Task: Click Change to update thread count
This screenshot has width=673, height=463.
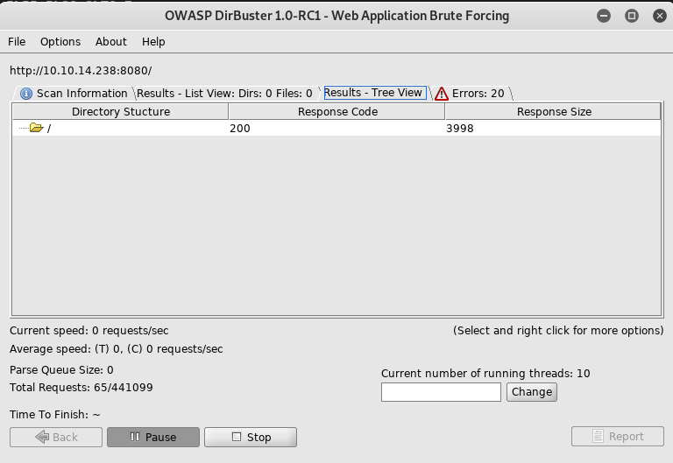Action: (x=531, y=391)
